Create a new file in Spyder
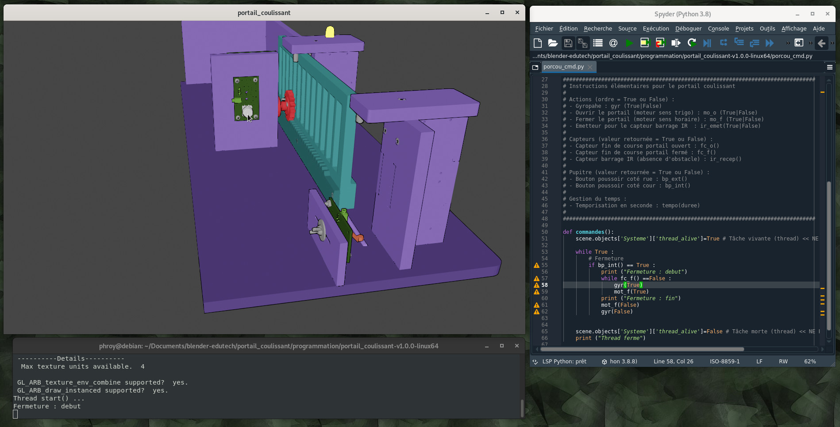Screen dimensions: 840x427 tap(538, 43)
